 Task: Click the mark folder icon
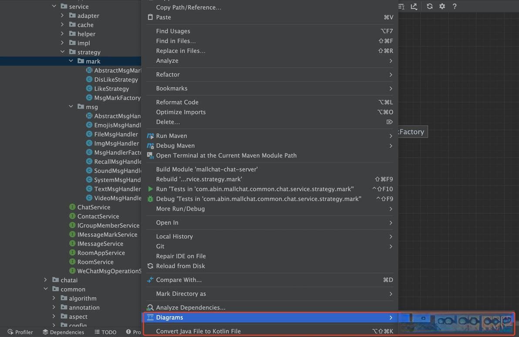81,61
